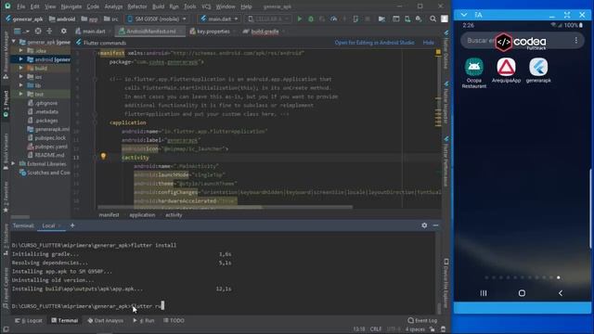Click the lightbulb intention icon on line 13

point(103,156)
